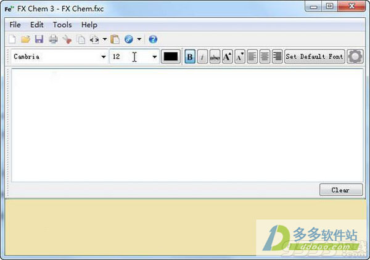Toggle Bold formatting off
Viewport: 370px width, 260px height.
pyautogui.click(x=190, y=57)
